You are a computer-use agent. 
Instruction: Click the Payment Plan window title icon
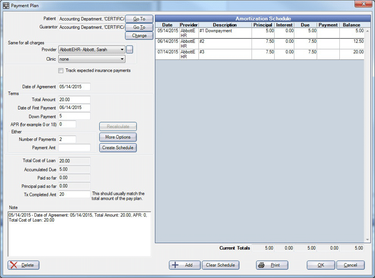[6, 6]
